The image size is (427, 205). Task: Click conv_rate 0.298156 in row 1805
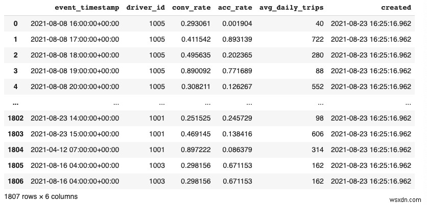196,165
